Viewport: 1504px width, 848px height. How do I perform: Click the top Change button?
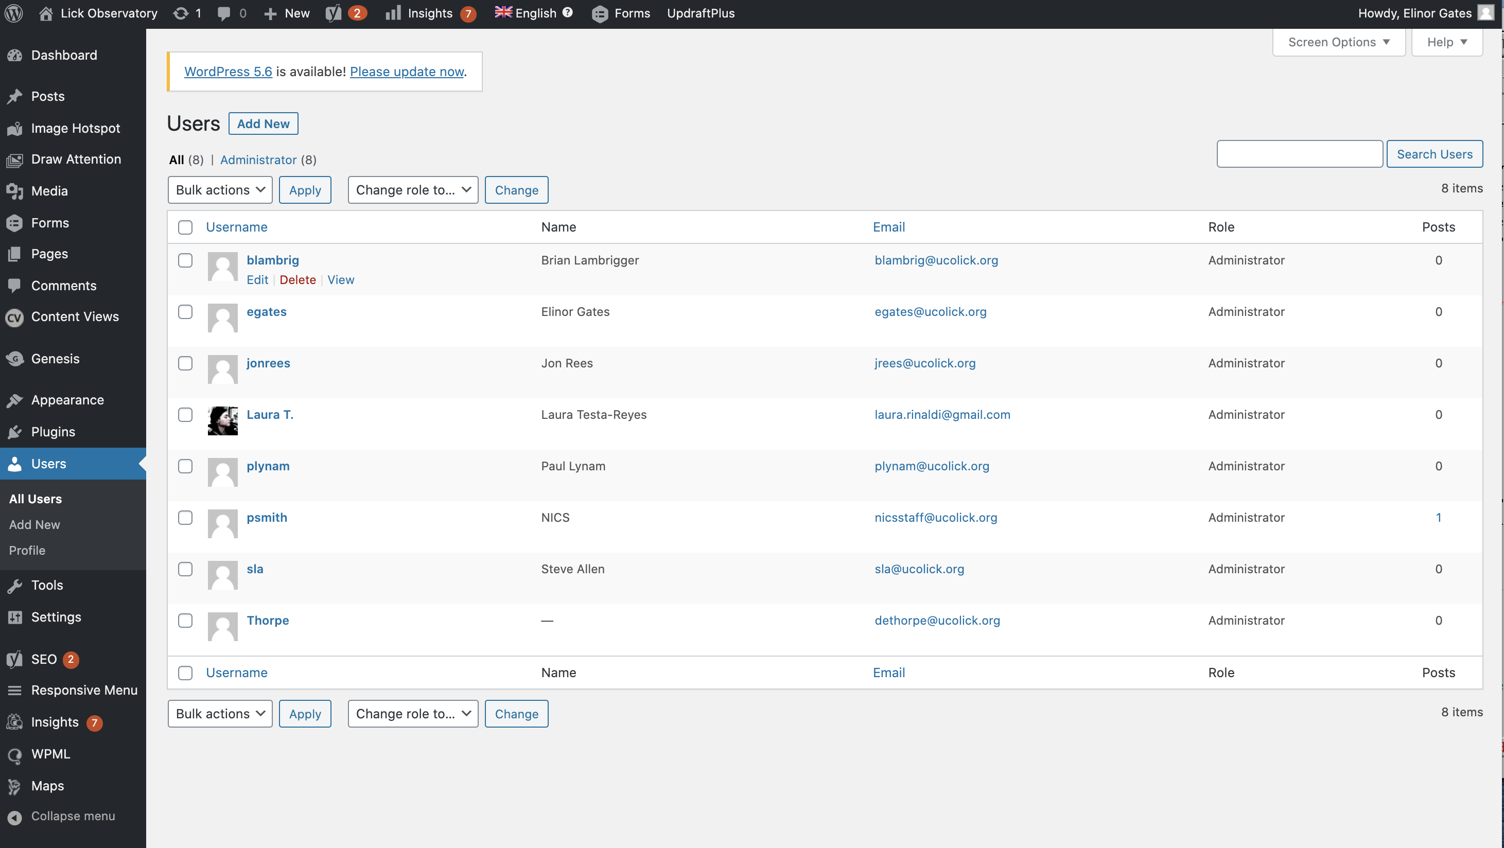point(516,190)
